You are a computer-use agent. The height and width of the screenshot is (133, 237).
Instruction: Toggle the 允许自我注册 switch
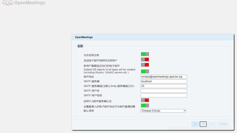(x=145, y=54)
